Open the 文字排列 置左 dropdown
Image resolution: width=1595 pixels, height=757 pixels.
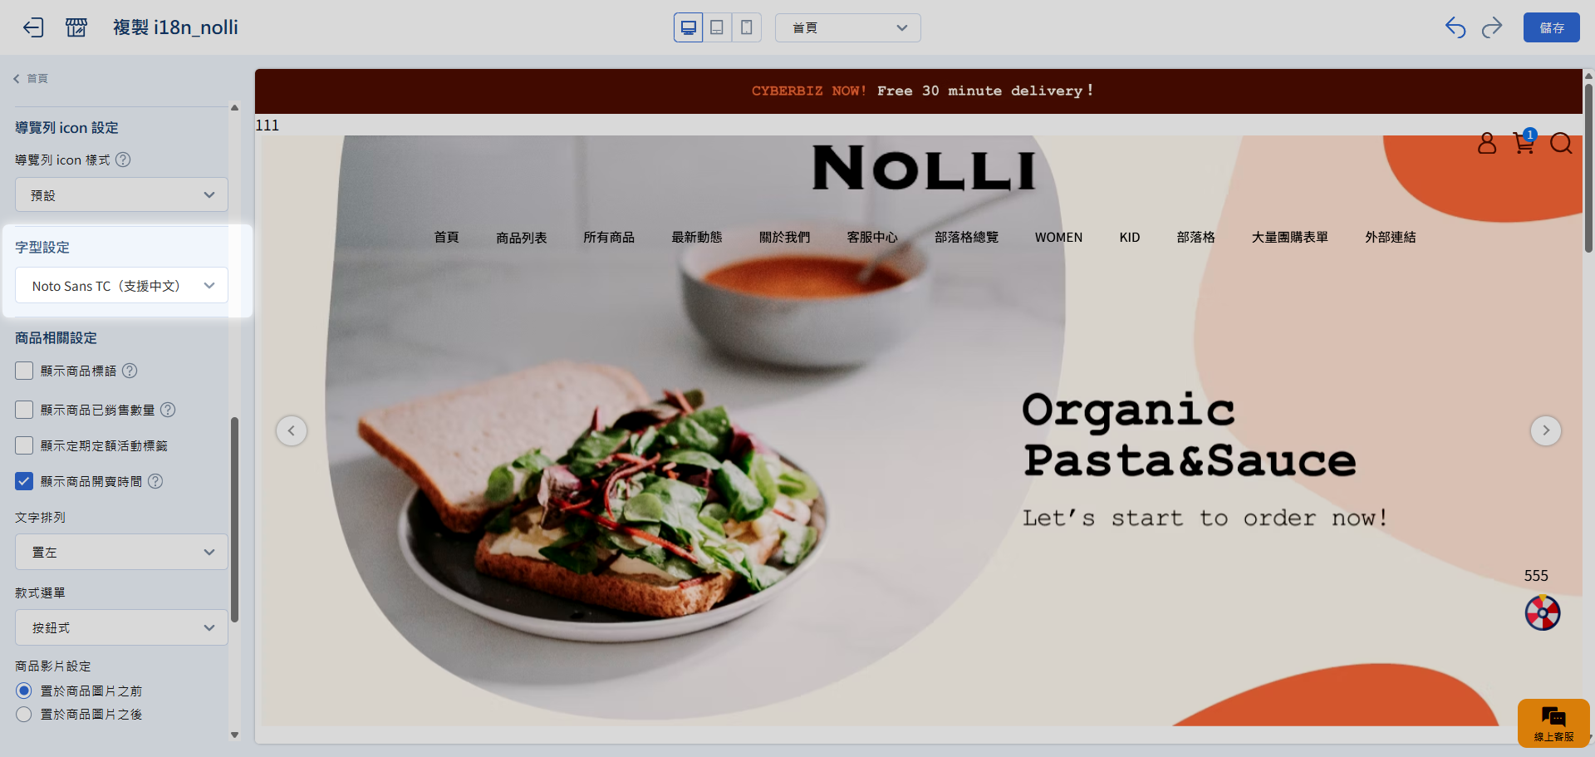(121, 552)
